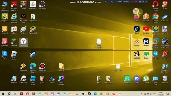Stop the Bandicam recording with red square
The width and height of the screenshot is (171, 96).
pos(136,2)
